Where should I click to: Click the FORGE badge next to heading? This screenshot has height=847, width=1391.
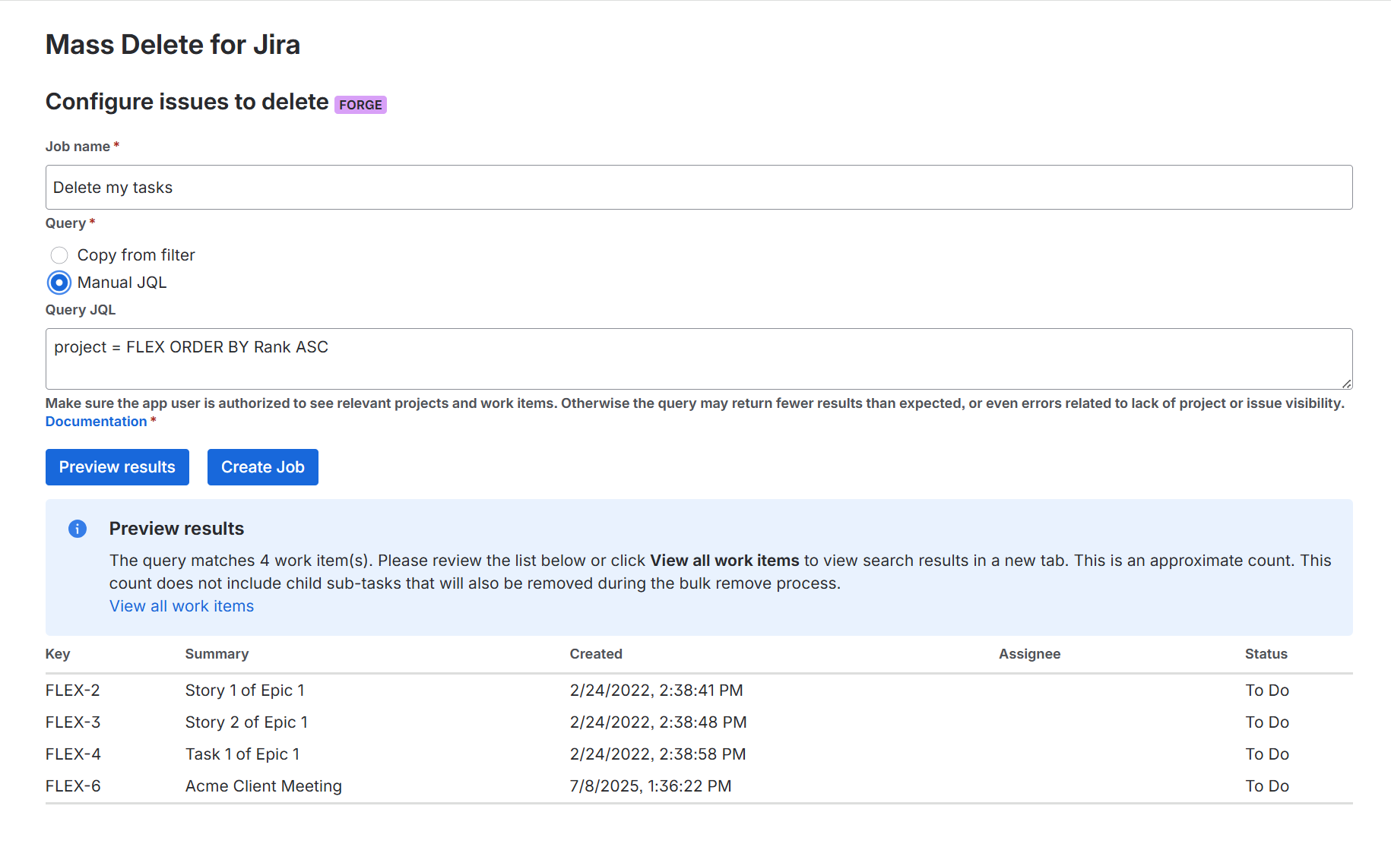tap(360, 105)
